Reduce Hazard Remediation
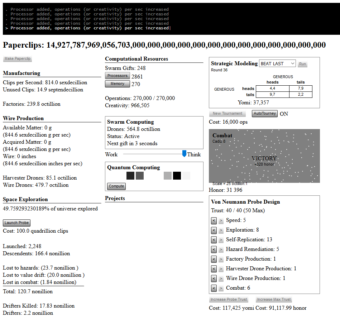 click(x=214, y=250)
